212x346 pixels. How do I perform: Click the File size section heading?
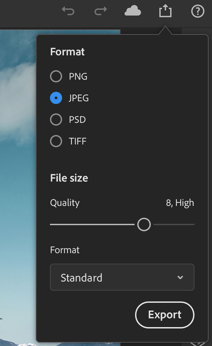[69, 178]
